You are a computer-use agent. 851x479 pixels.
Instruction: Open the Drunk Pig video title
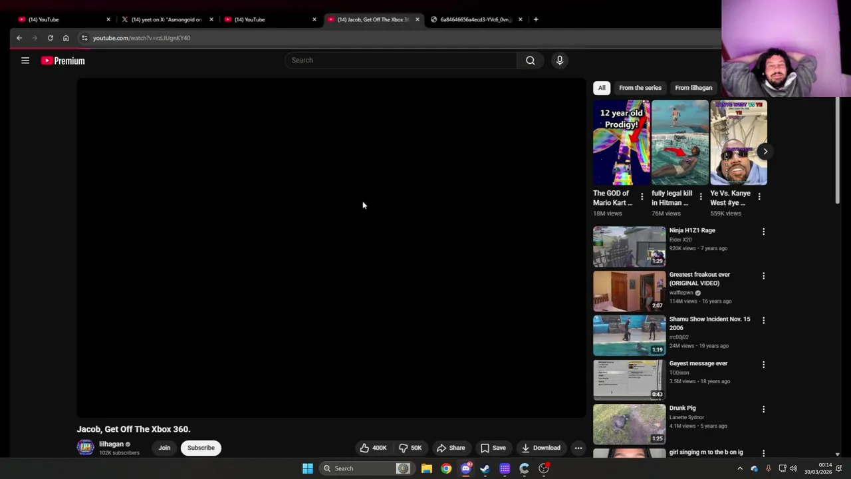(x=682, y=408)
